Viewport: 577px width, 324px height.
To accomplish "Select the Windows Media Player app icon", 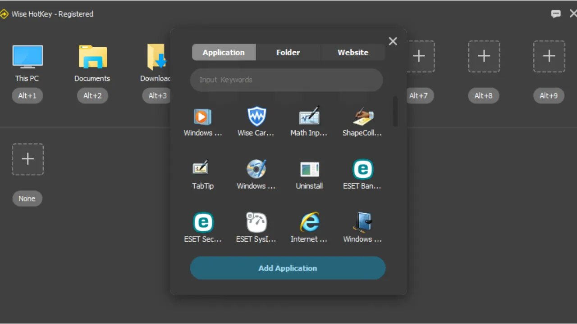I will 202,117.
